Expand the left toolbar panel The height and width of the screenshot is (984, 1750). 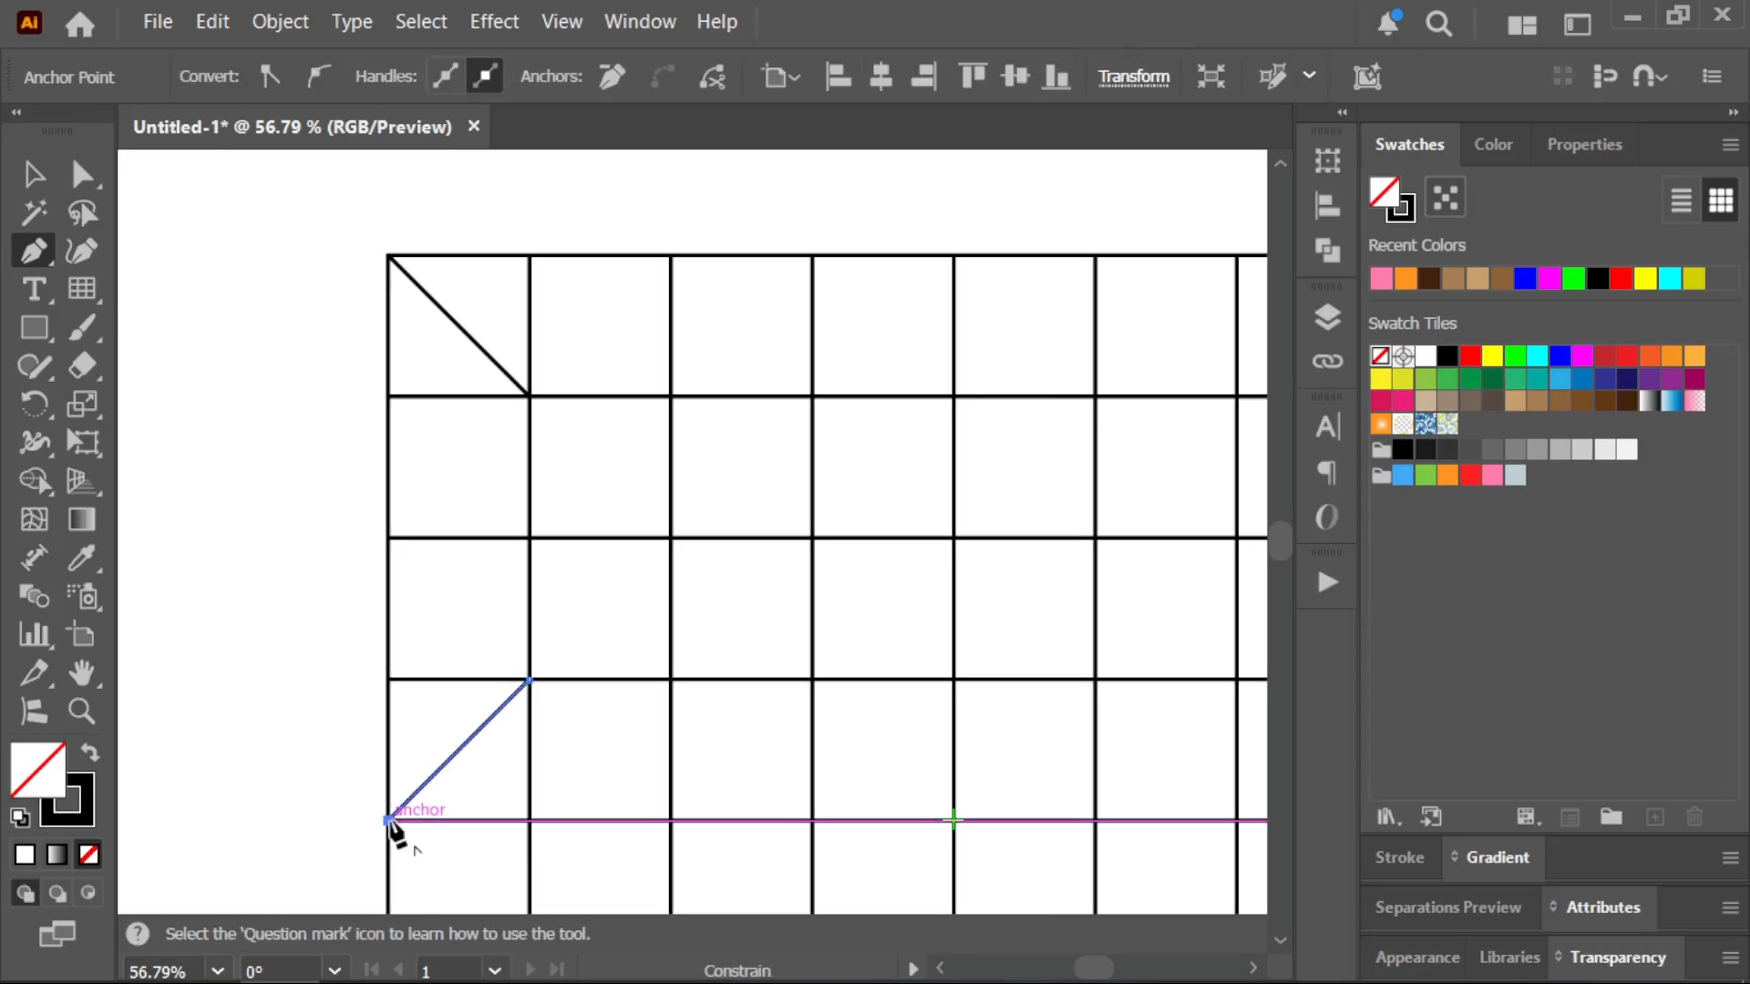[15, 112]
